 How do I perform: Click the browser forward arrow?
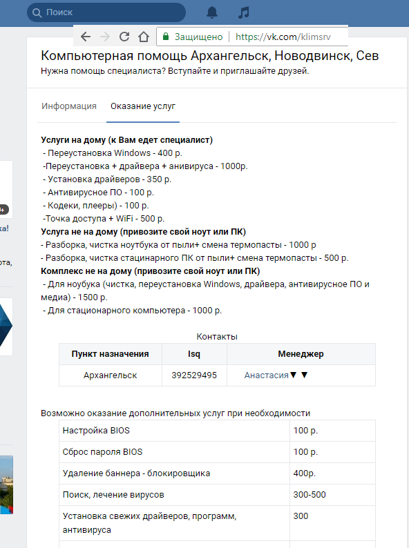pos(105,37)
